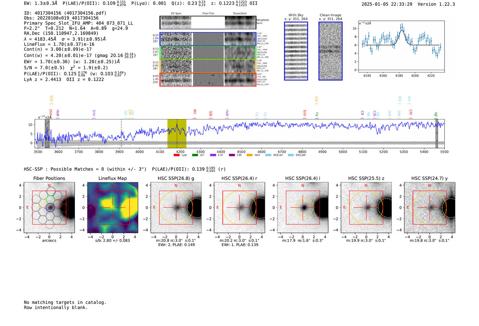Pick the (H)CaII legend swatch
This screenshot has height=326, width=479.
pos(291,155)
